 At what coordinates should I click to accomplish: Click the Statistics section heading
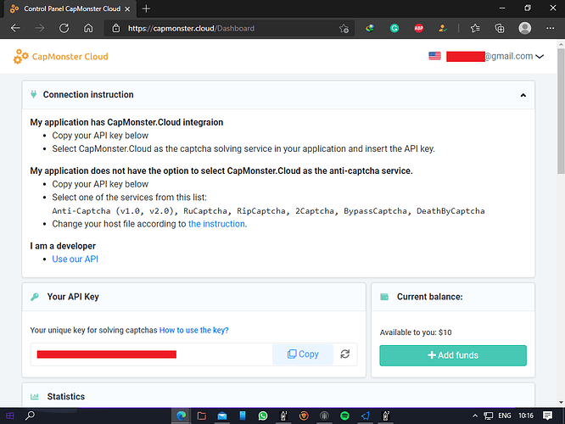click(66, 396)
